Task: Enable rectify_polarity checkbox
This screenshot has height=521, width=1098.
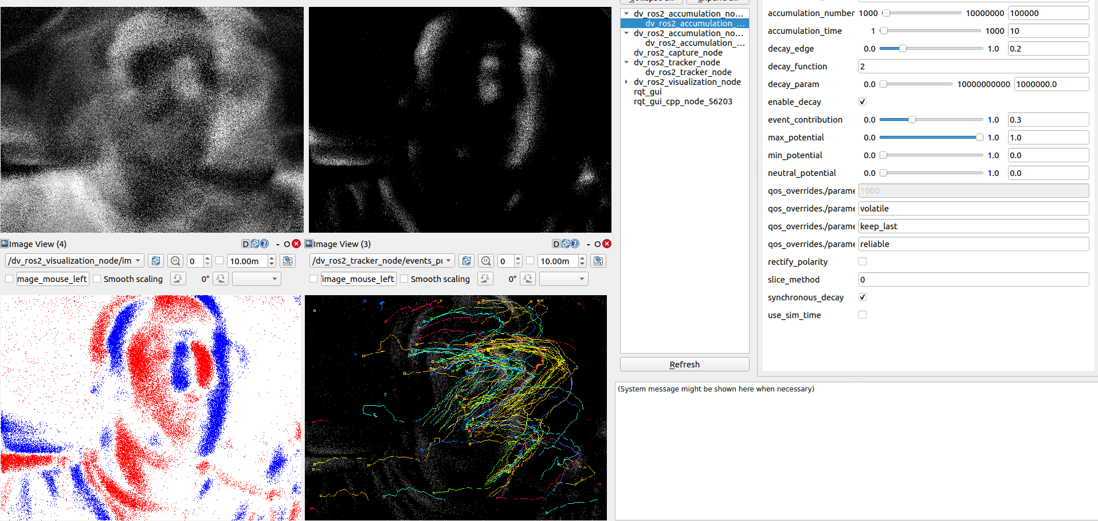Action: (x=862, y=262)
